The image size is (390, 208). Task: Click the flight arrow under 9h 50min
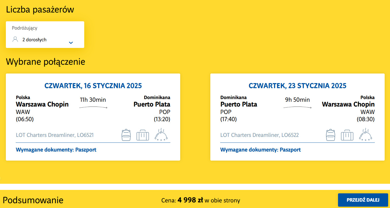tap(297, 107)
